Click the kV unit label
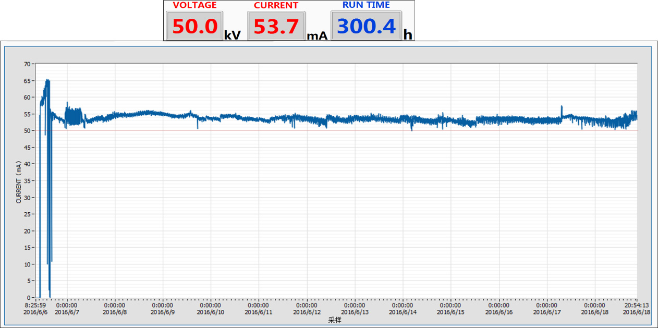Screen dimensions: 658x328 click(232, 35)
